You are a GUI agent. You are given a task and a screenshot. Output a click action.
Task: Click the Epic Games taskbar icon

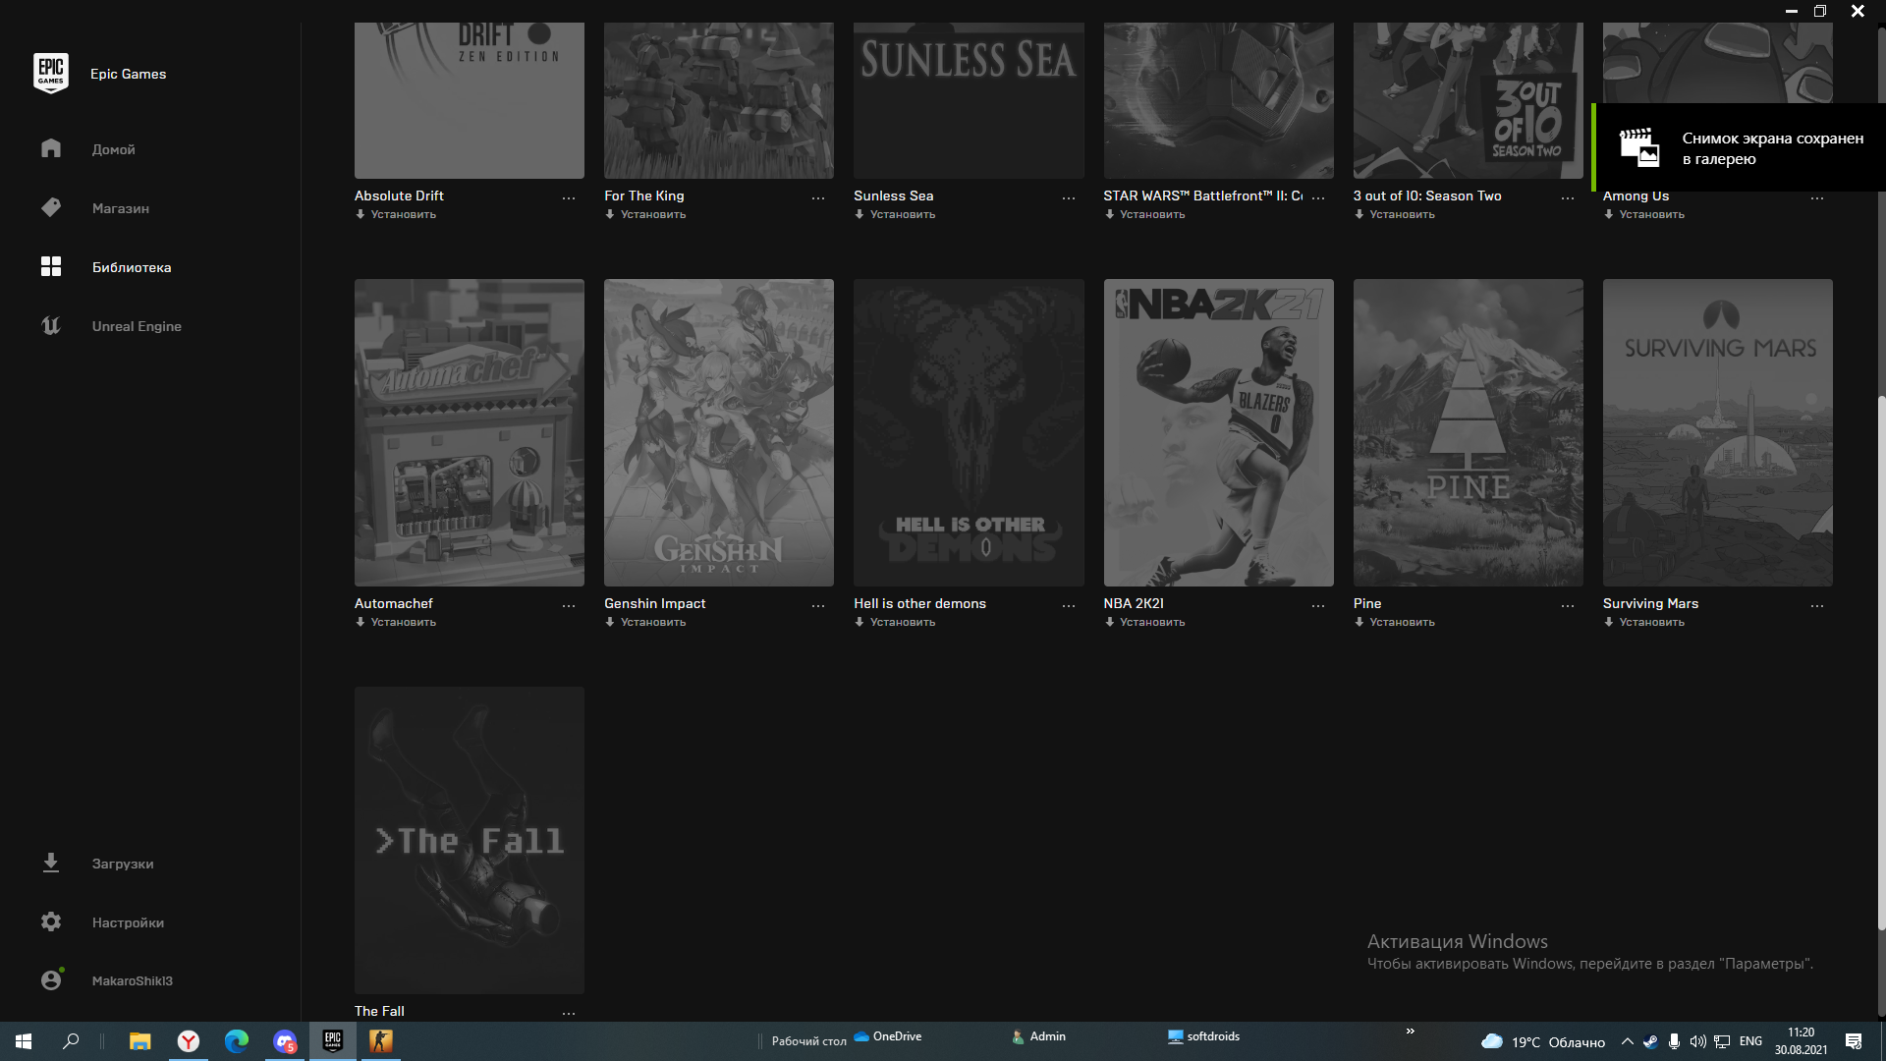click(x=333, y=1041)
